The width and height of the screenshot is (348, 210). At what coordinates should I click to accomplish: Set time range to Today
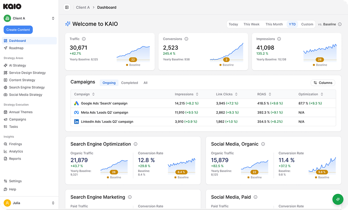pyautogui.click(x=233, y=24)
